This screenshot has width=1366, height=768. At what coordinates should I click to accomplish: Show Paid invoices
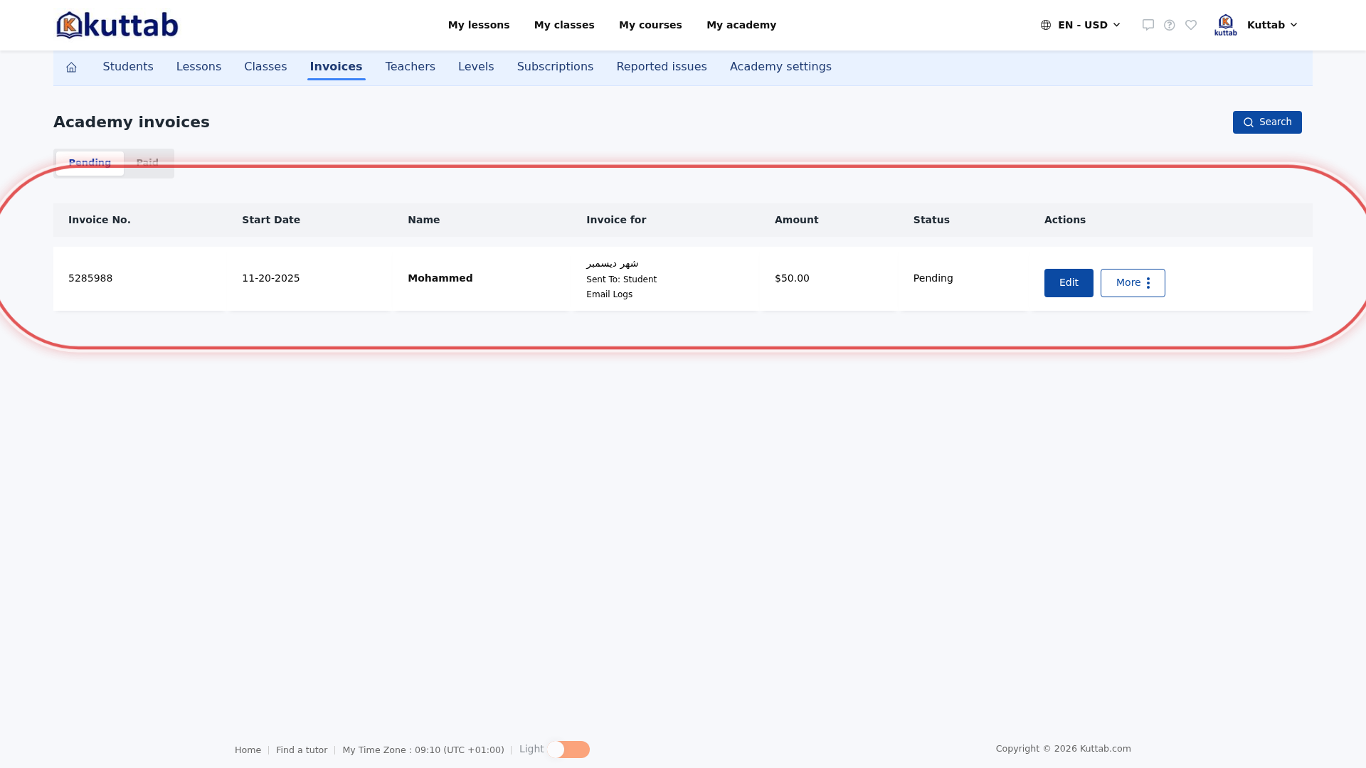tap(147, 163)
